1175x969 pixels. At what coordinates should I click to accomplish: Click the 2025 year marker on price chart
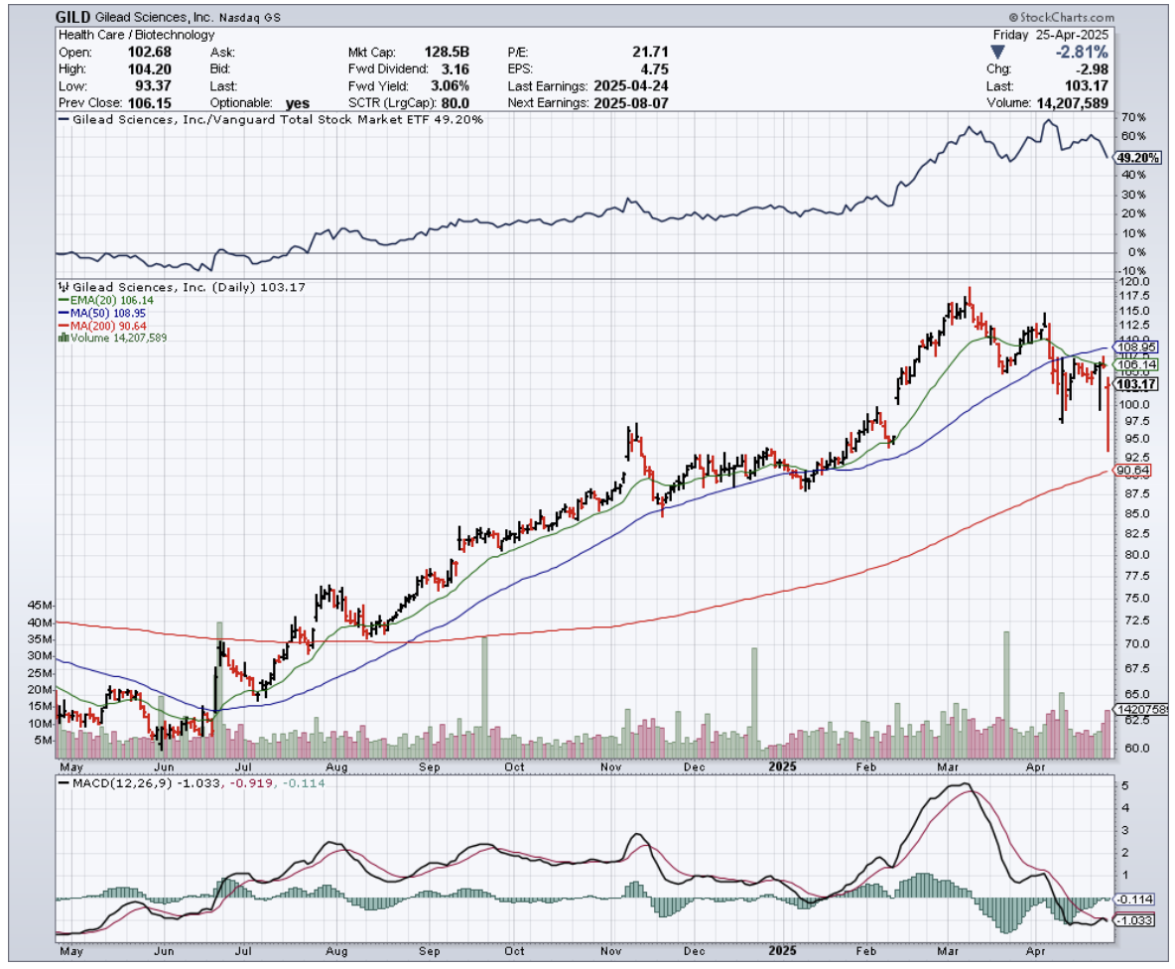coord(784,766)
